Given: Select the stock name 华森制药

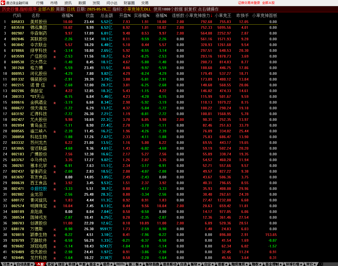Looking at the screenshot, I should (38, 33).
